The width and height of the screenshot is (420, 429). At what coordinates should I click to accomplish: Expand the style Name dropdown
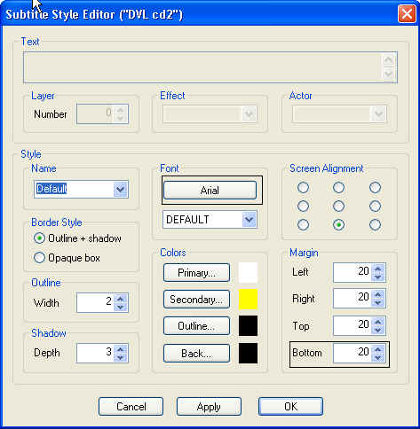coord(121,189)
